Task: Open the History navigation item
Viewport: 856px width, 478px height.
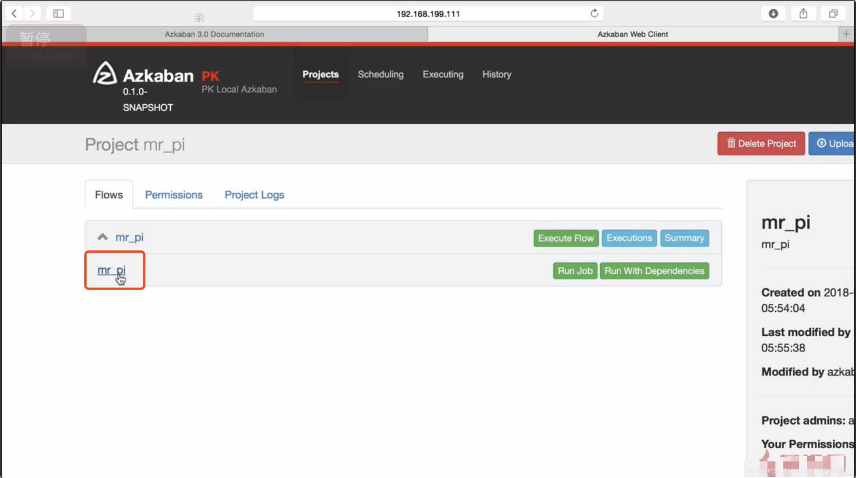Action: [497, 74]
